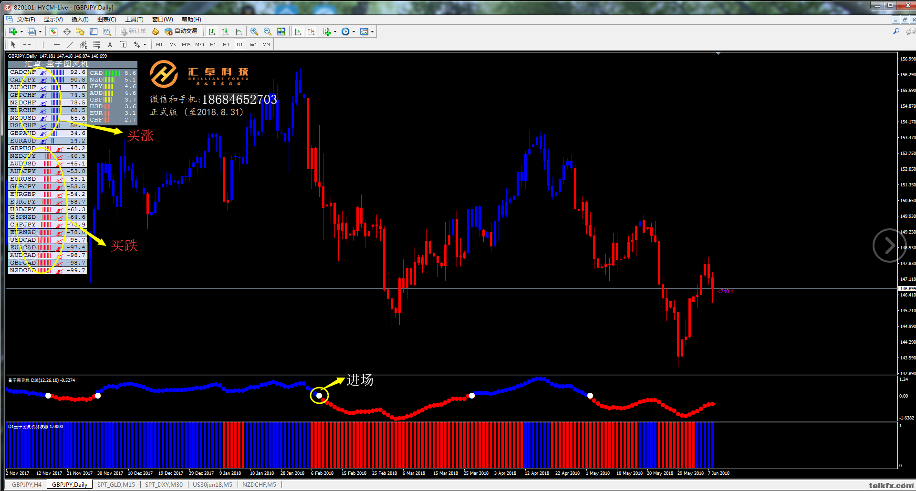
Task: Open the Profiles icon
Action: 31,31
